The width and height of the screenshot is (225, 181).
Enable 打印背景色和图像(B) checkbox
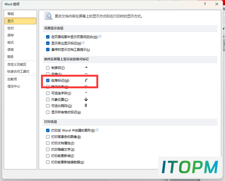coord(48,137)
